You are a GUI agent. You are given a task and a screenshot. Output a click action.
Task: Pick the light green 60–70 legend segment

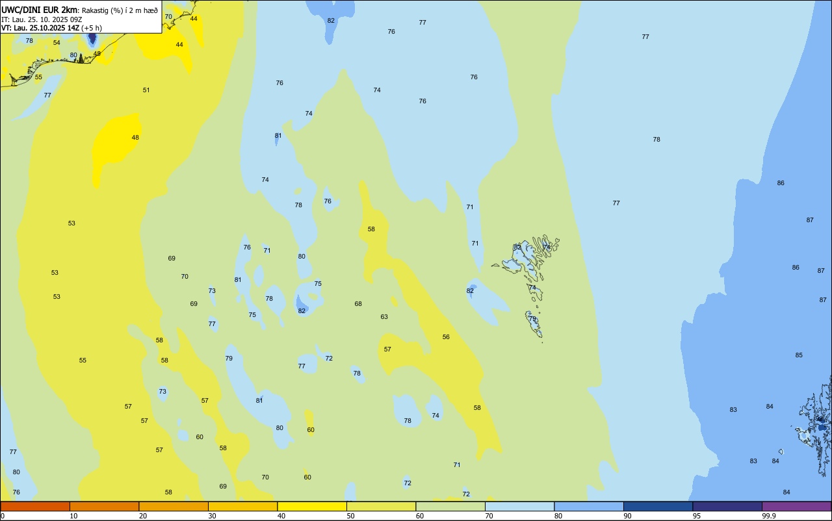click(450, 506)
